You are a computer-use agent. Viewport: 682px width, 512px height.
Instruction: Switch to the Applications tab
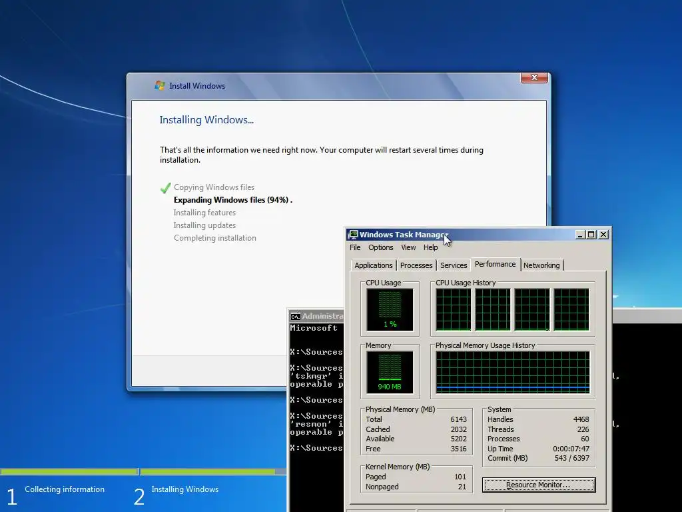(x=373, y=265)
